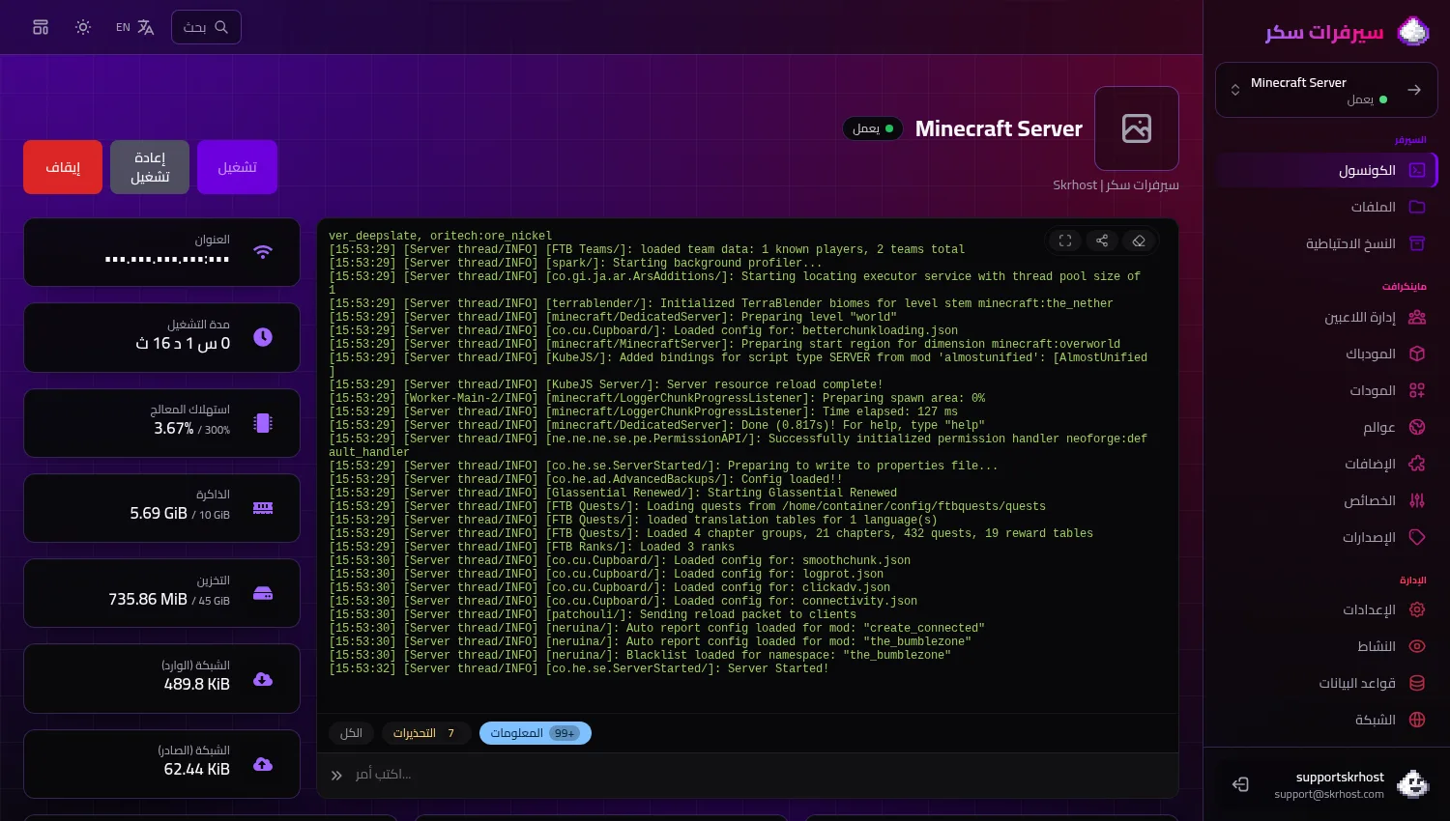Click the console share icon
The height and width of the screenshot is (821, 1450).
coord(1102,241)
